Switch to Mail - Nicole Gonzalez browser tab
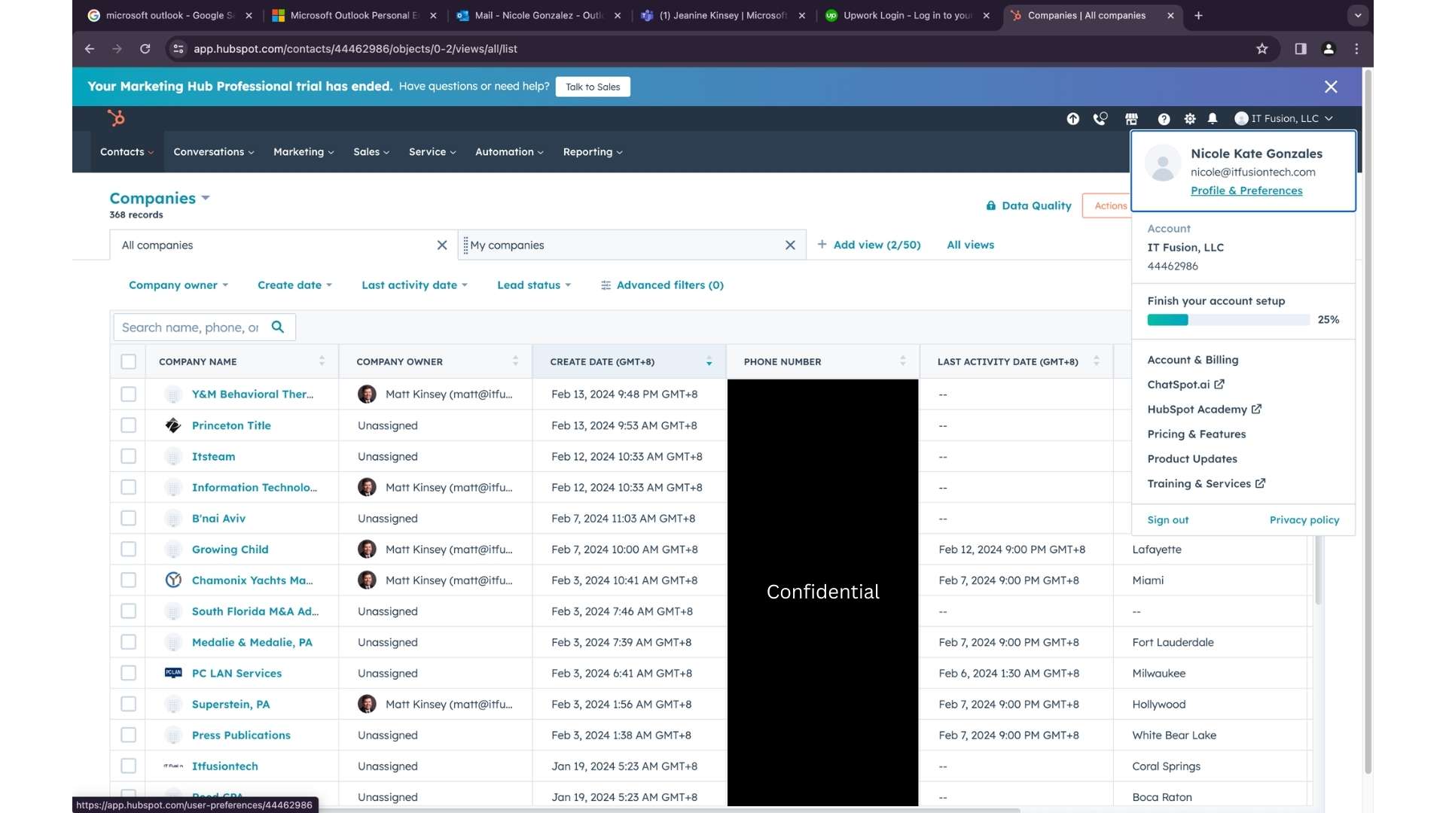 coord(539,15)
